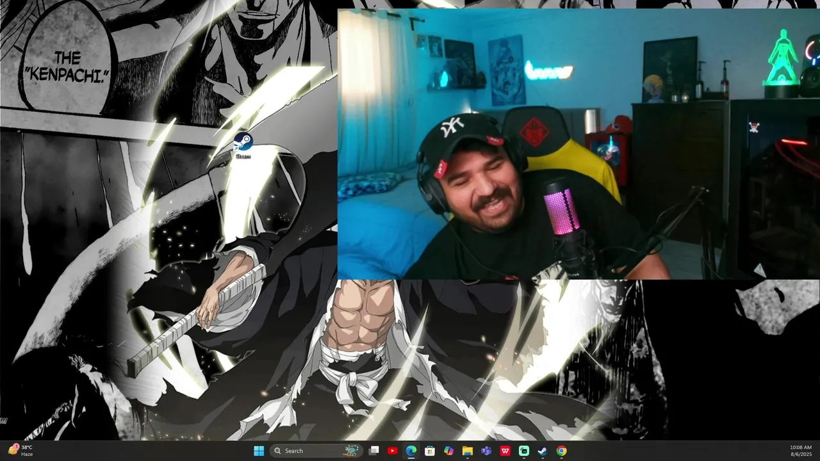
Task: Click the webcam overlay video feed
Action: pyautogui.click(x=578, y=144)
